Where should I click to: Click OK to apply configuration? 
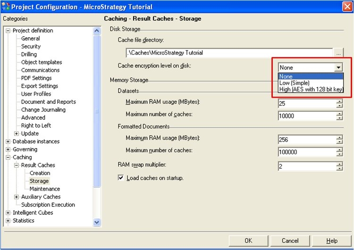click(x=248, y=241)
